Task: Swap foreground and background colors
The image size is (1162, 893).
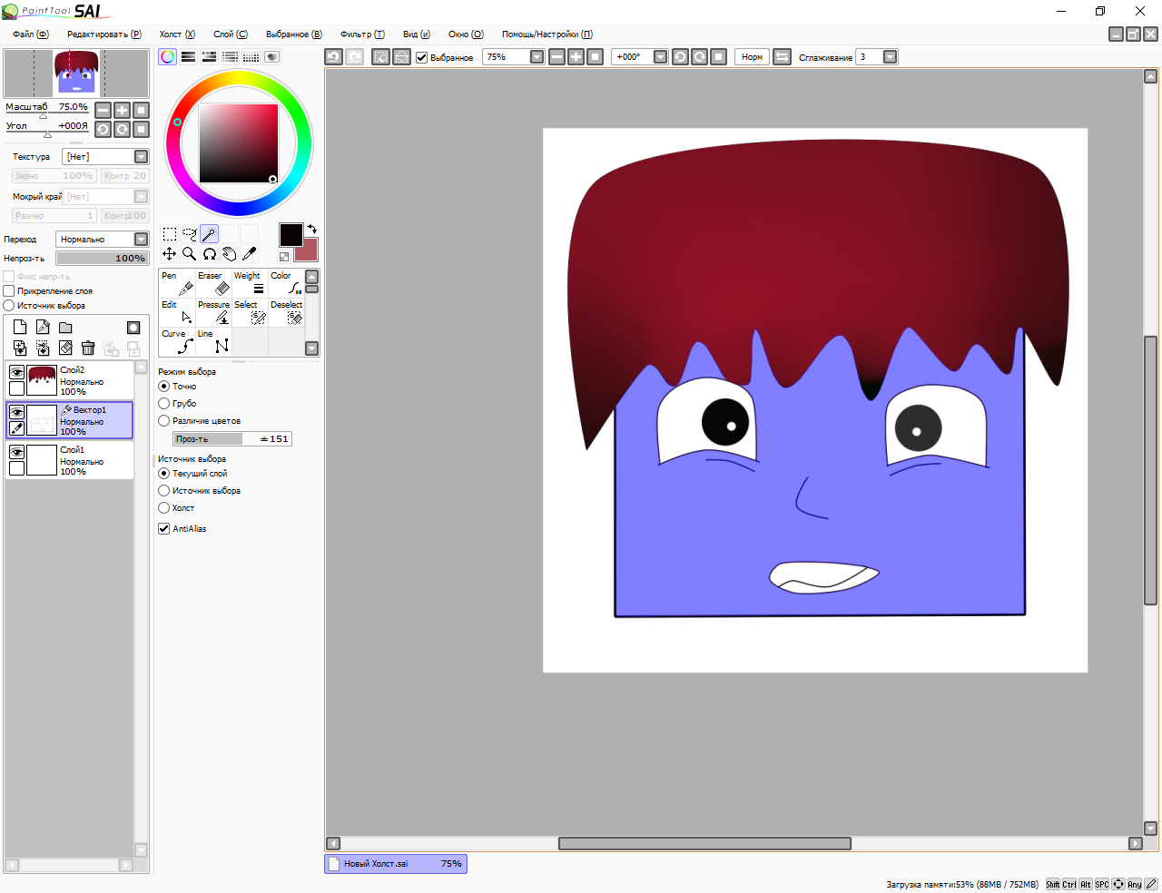Action: pos(312,230)
